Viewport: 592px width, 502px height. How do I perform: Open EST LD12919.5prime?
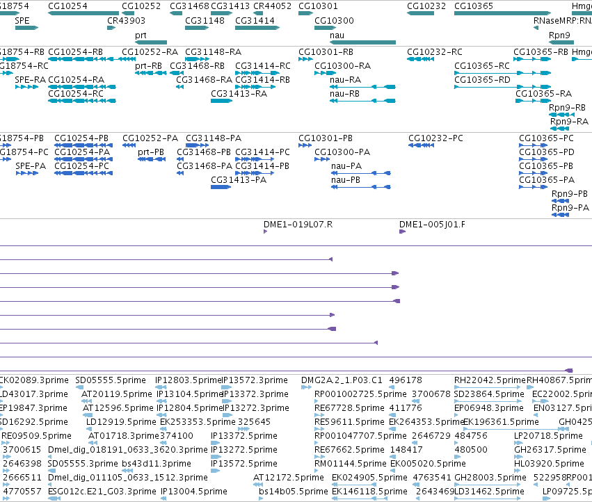[x=121, y=422]
